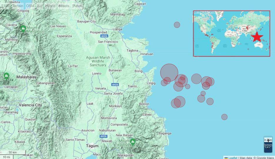Click the AH26 highway shield near Prosperidad

104,36
